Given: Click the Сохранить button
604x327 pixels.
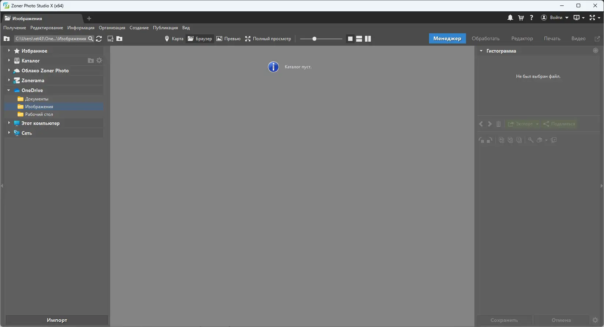Looking at the screenshot, I should [x=504, y=320].
